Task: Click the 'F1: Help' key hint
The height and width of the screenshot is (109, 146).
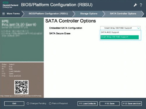Action: [7, 69]
